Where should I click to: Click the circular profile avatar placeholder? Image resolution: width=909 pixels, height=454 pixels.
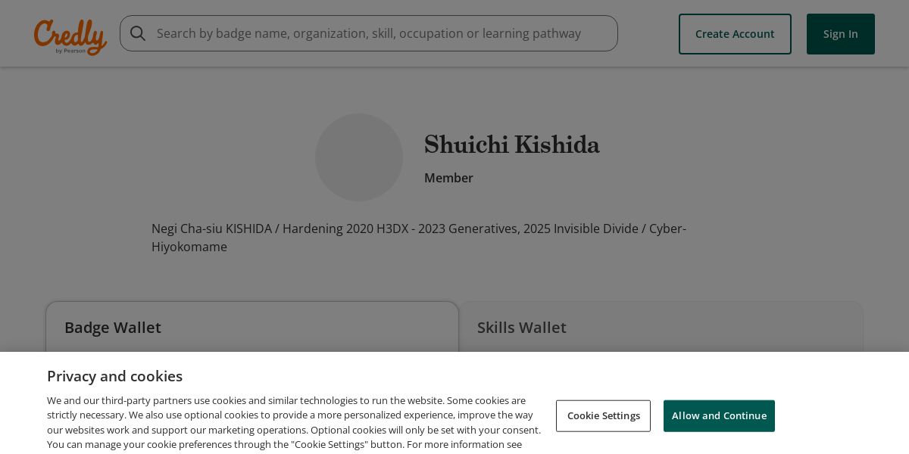pos(359,157)
